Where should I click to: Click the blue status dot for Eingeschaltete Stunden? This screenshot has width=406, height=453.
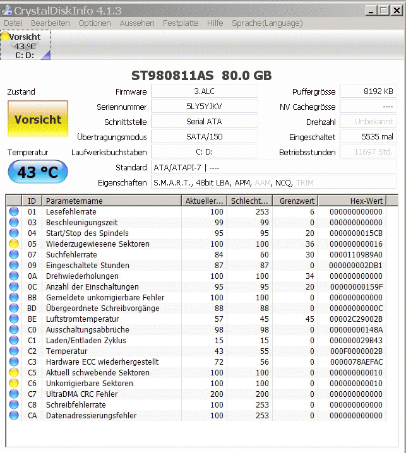pyautogui.click(x=14, y=265)
